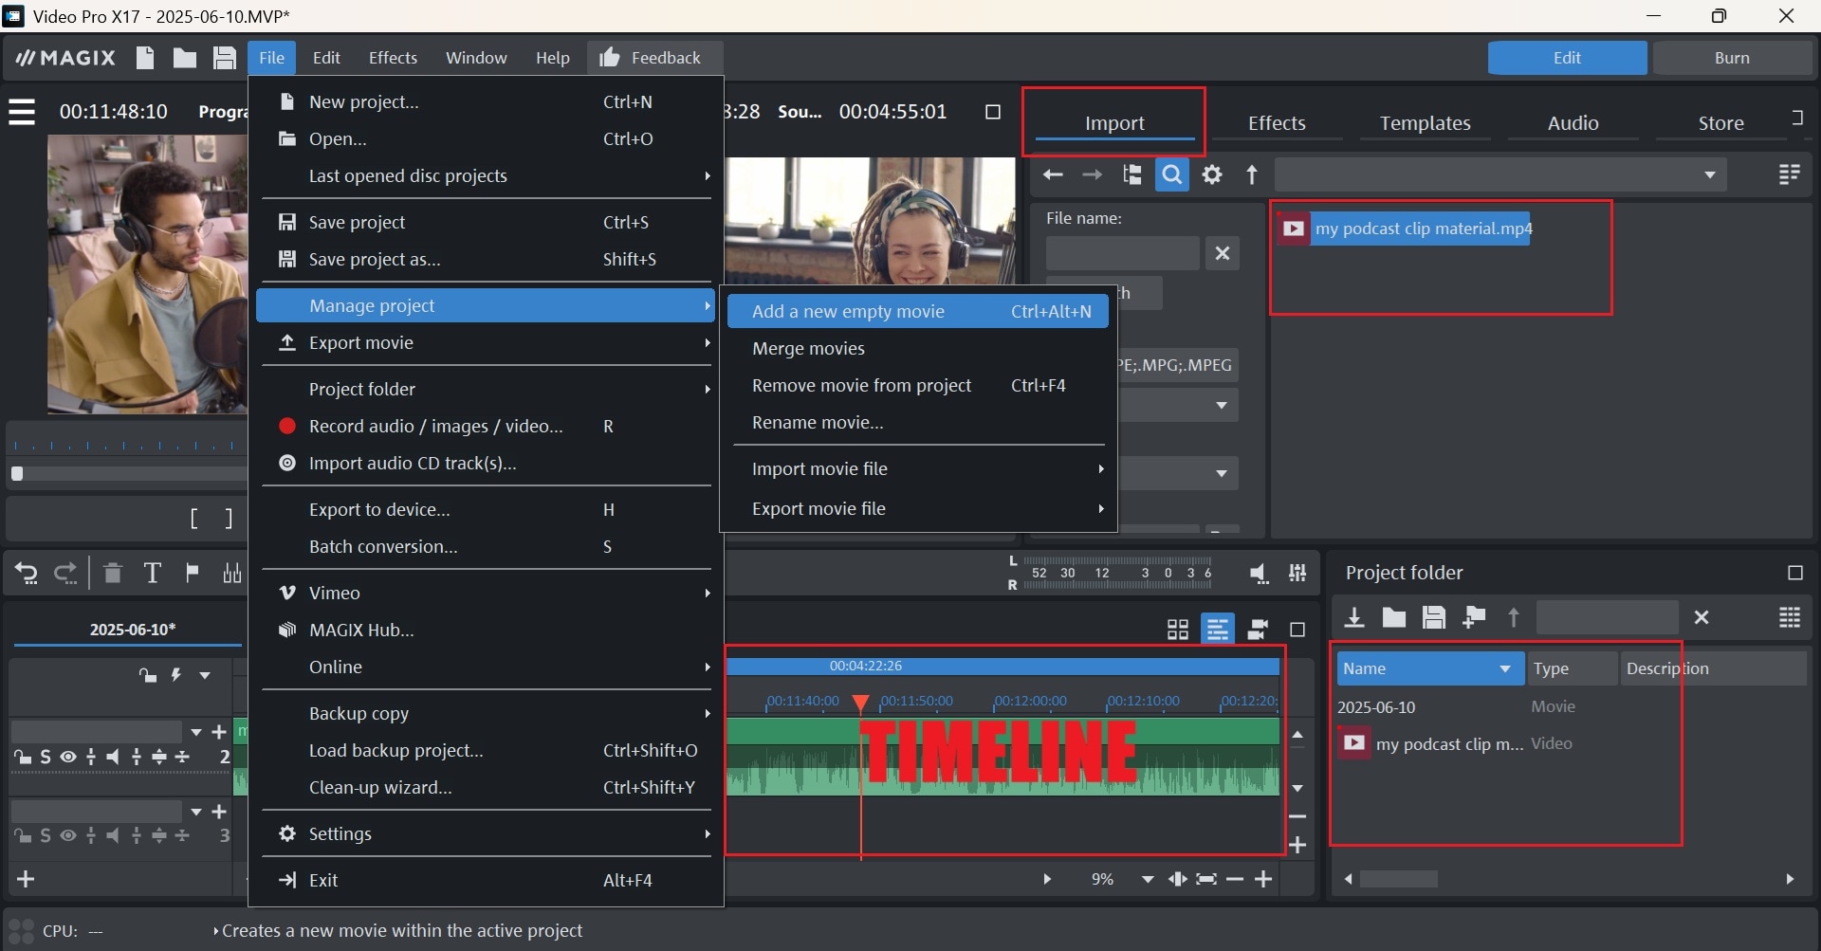Toggle solo S on track 2

(x=46, y=757)
